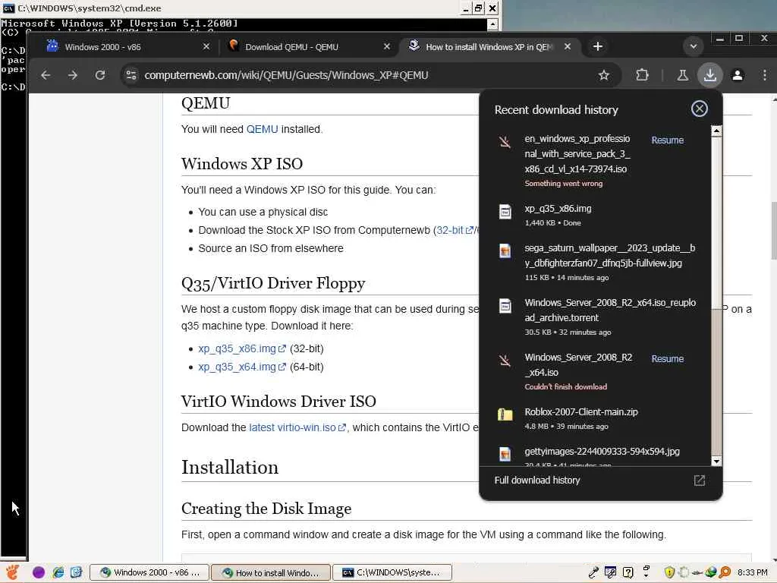The image size is (777, 583).
Task: Click the browser forward arrow
Action: coord(73,75)
